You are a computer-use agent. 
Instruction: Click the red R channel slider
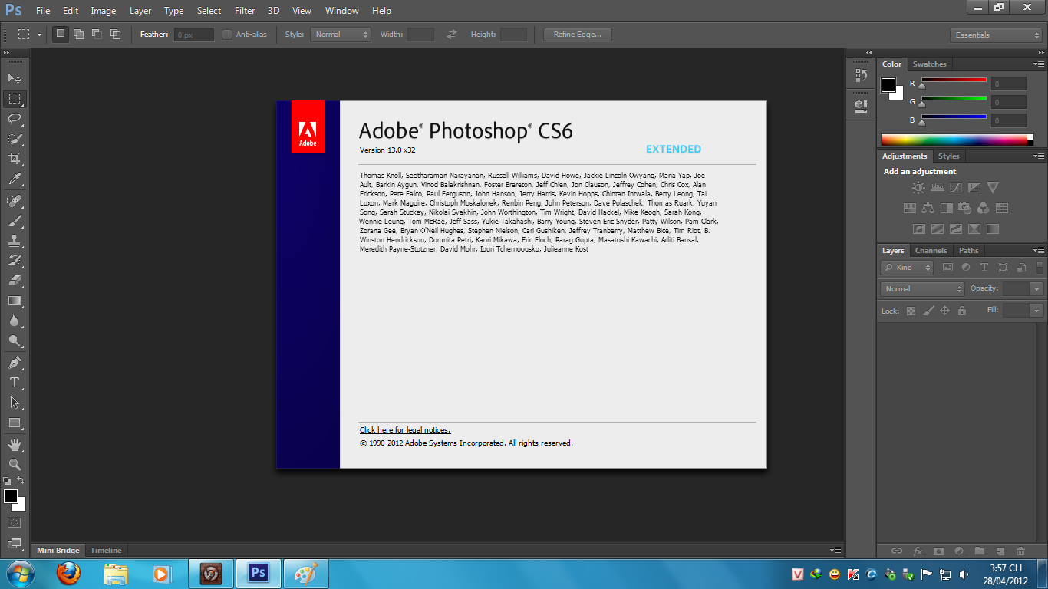coord(954,81)
